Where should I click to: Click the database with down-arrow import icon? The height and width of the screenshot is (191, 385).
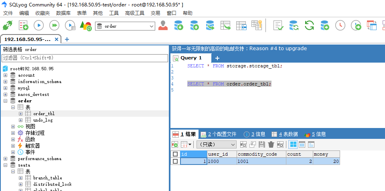pyautogui.click(x=178, y=25)
